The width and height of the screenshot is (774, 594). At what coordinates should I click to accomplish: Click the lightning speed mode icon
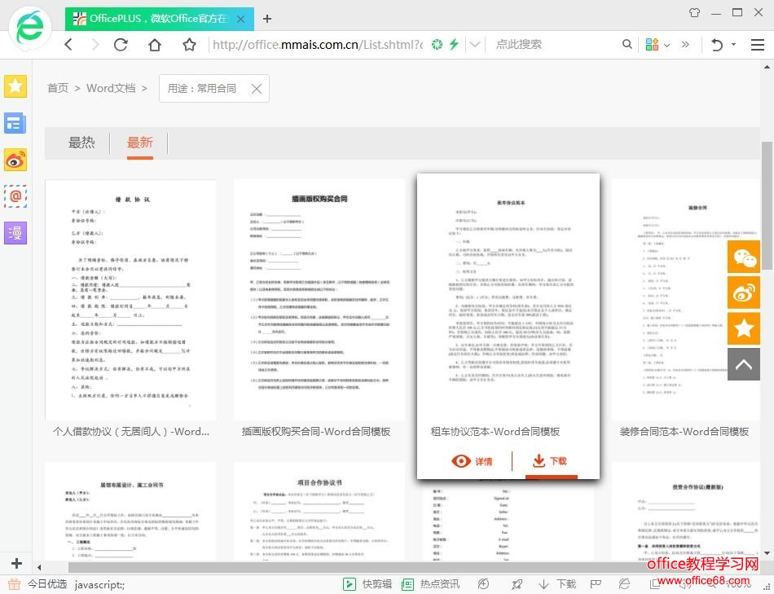454,45
